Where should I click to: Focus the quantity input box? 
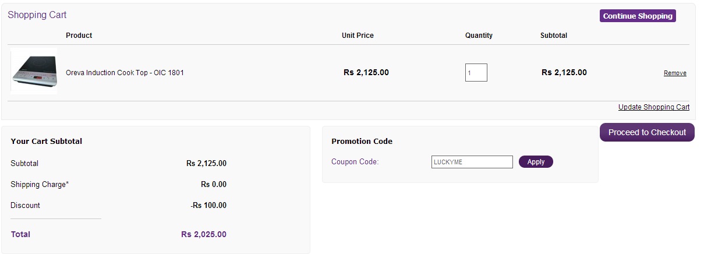tap(476, 73)
